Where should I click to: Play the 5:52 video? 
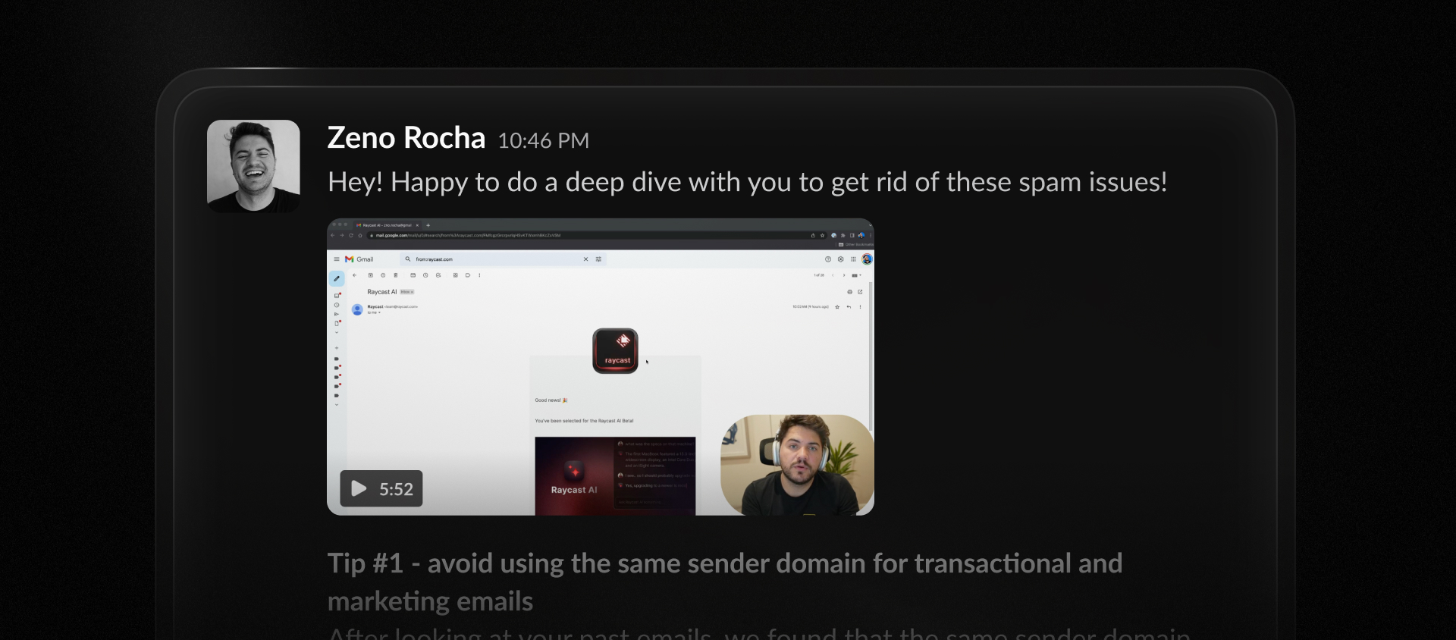tap(381, 489)
